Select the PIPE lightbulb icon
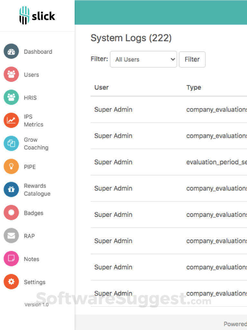Viewport: 247px width, 330px height. 11,167
